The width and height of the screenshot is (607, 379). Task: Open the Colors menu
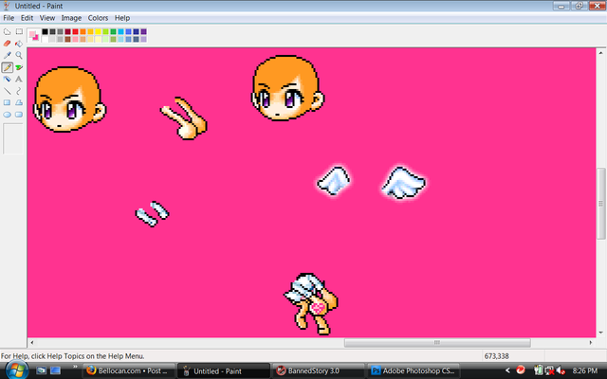[x=98, y=18]
